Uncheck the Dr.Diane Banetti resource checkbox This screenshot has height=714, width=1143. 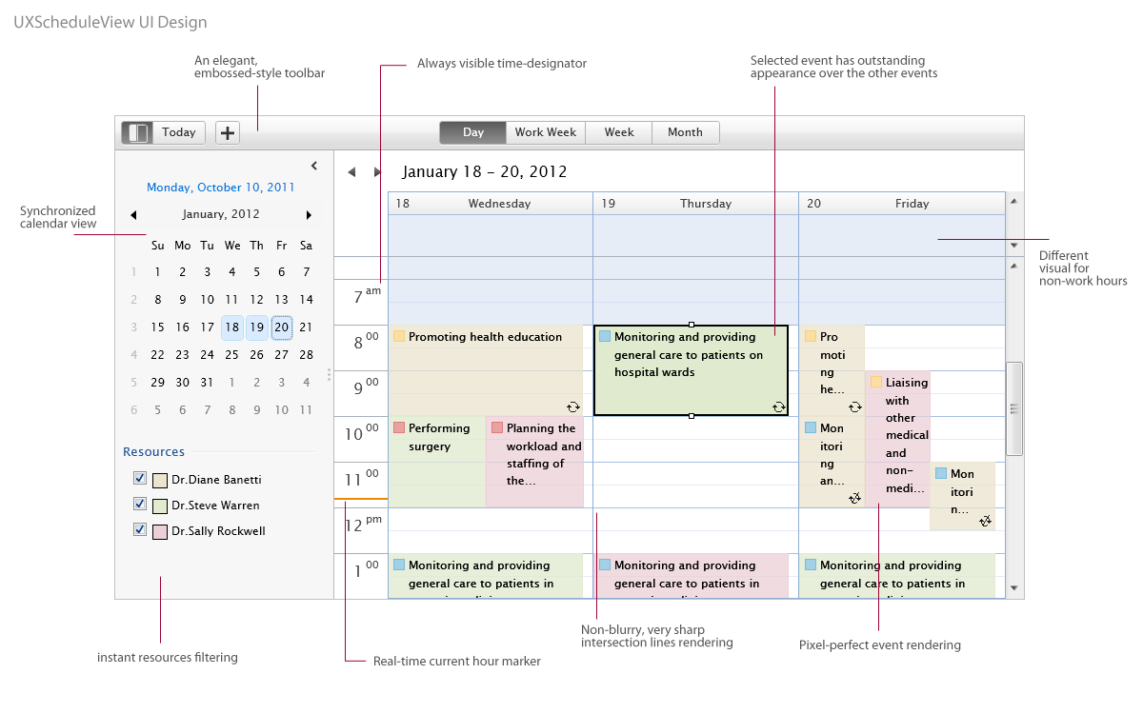pyautogui.click(x=140, y=479)
